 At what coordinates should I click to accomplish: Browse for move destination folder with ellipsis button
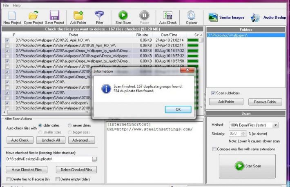(x=94, y=159)
